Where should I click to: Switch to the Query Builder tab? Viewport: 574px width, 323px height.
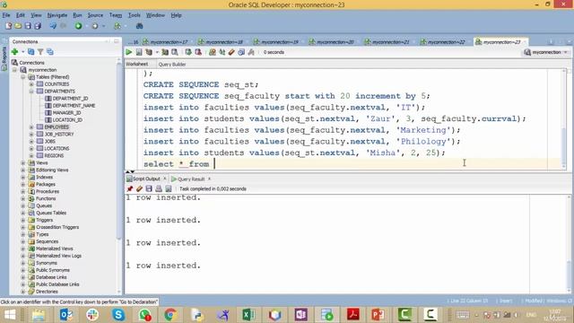point(172,65)
